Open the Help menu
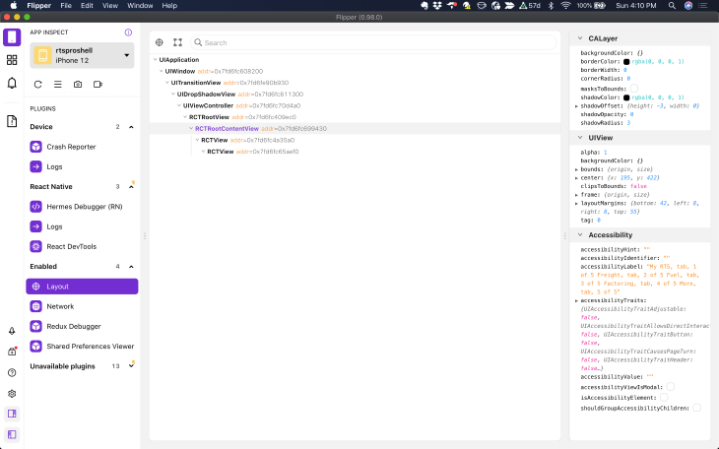 click(169, 6)
